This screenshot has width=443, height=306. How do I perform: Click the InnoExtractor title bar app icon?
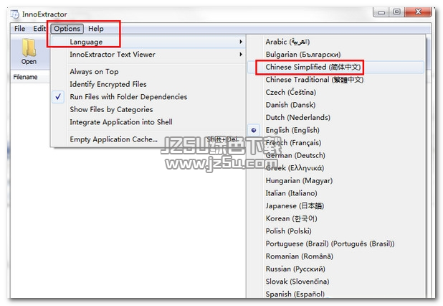(14, 14)
